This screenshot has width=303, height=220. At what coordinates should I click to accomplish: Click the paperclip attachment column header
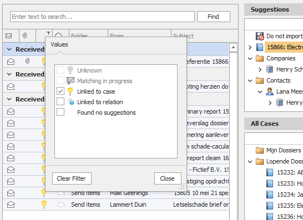tap(25, 35)
